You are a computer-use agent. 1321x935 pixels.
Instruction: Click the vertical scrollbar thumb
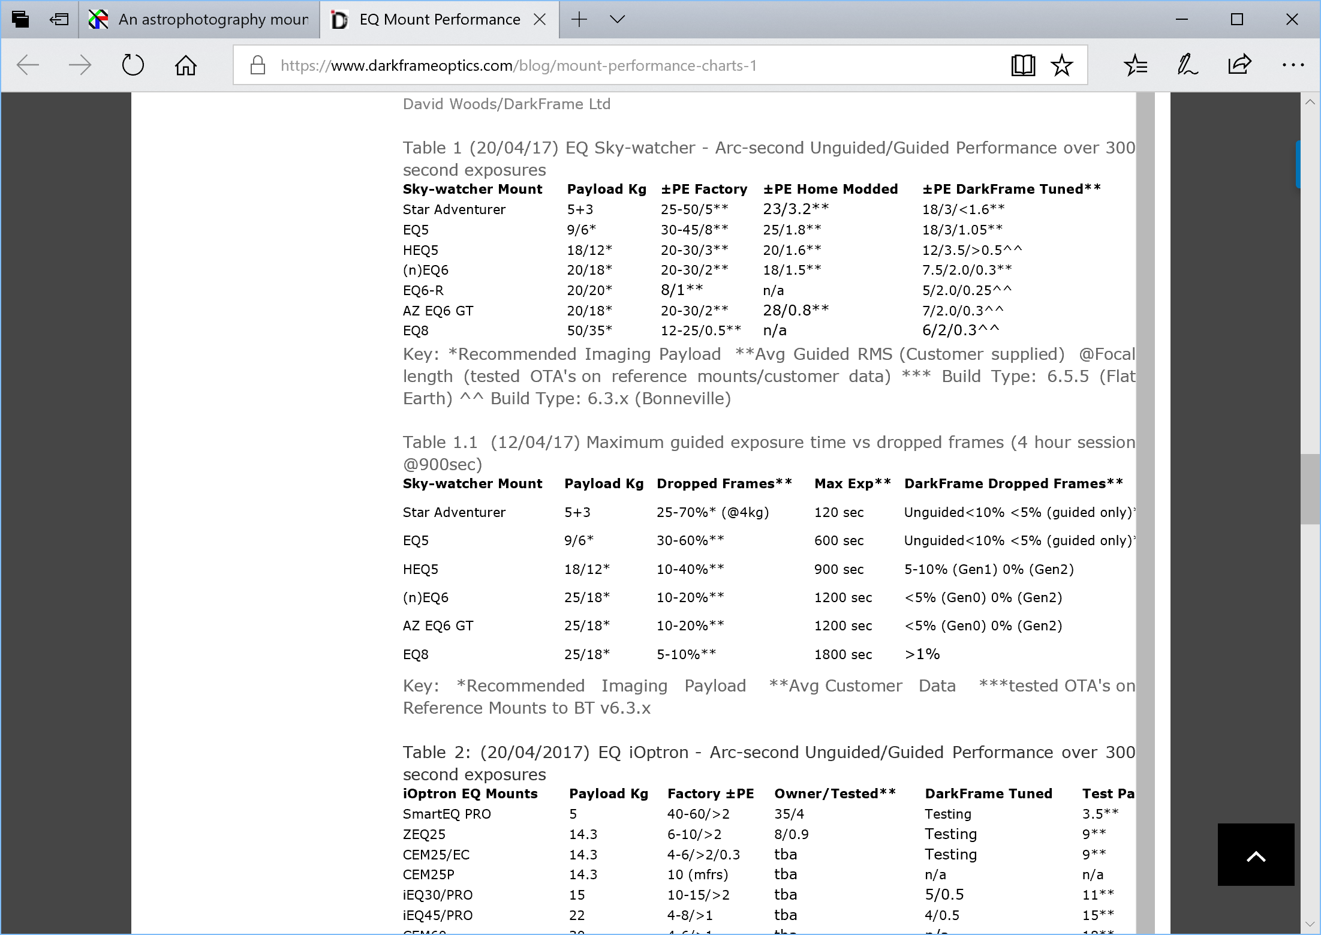coord(1310,489)
